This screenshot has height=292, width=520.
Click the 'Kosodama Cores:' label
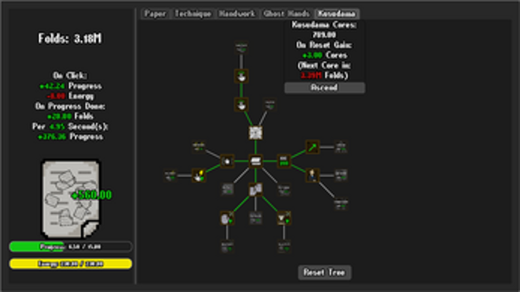pos(324,25)
